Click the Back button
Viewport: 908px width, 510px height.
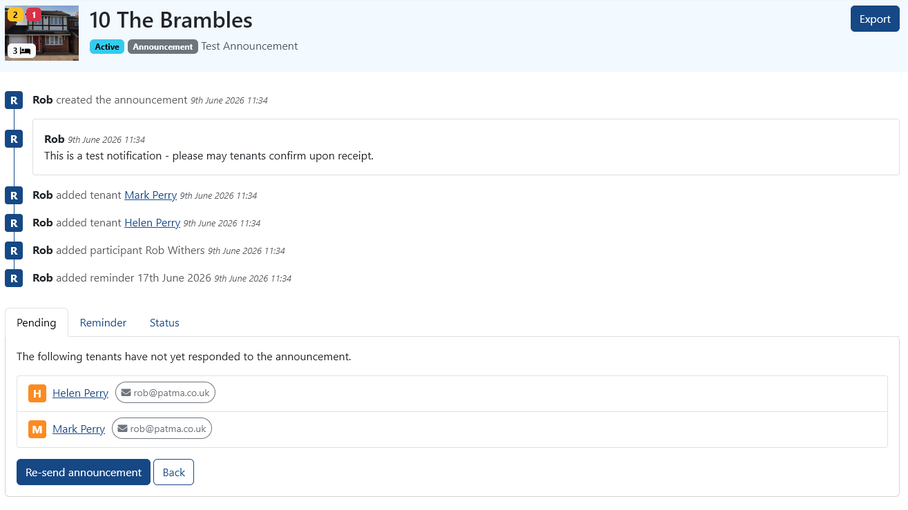[x=173, y=472]
